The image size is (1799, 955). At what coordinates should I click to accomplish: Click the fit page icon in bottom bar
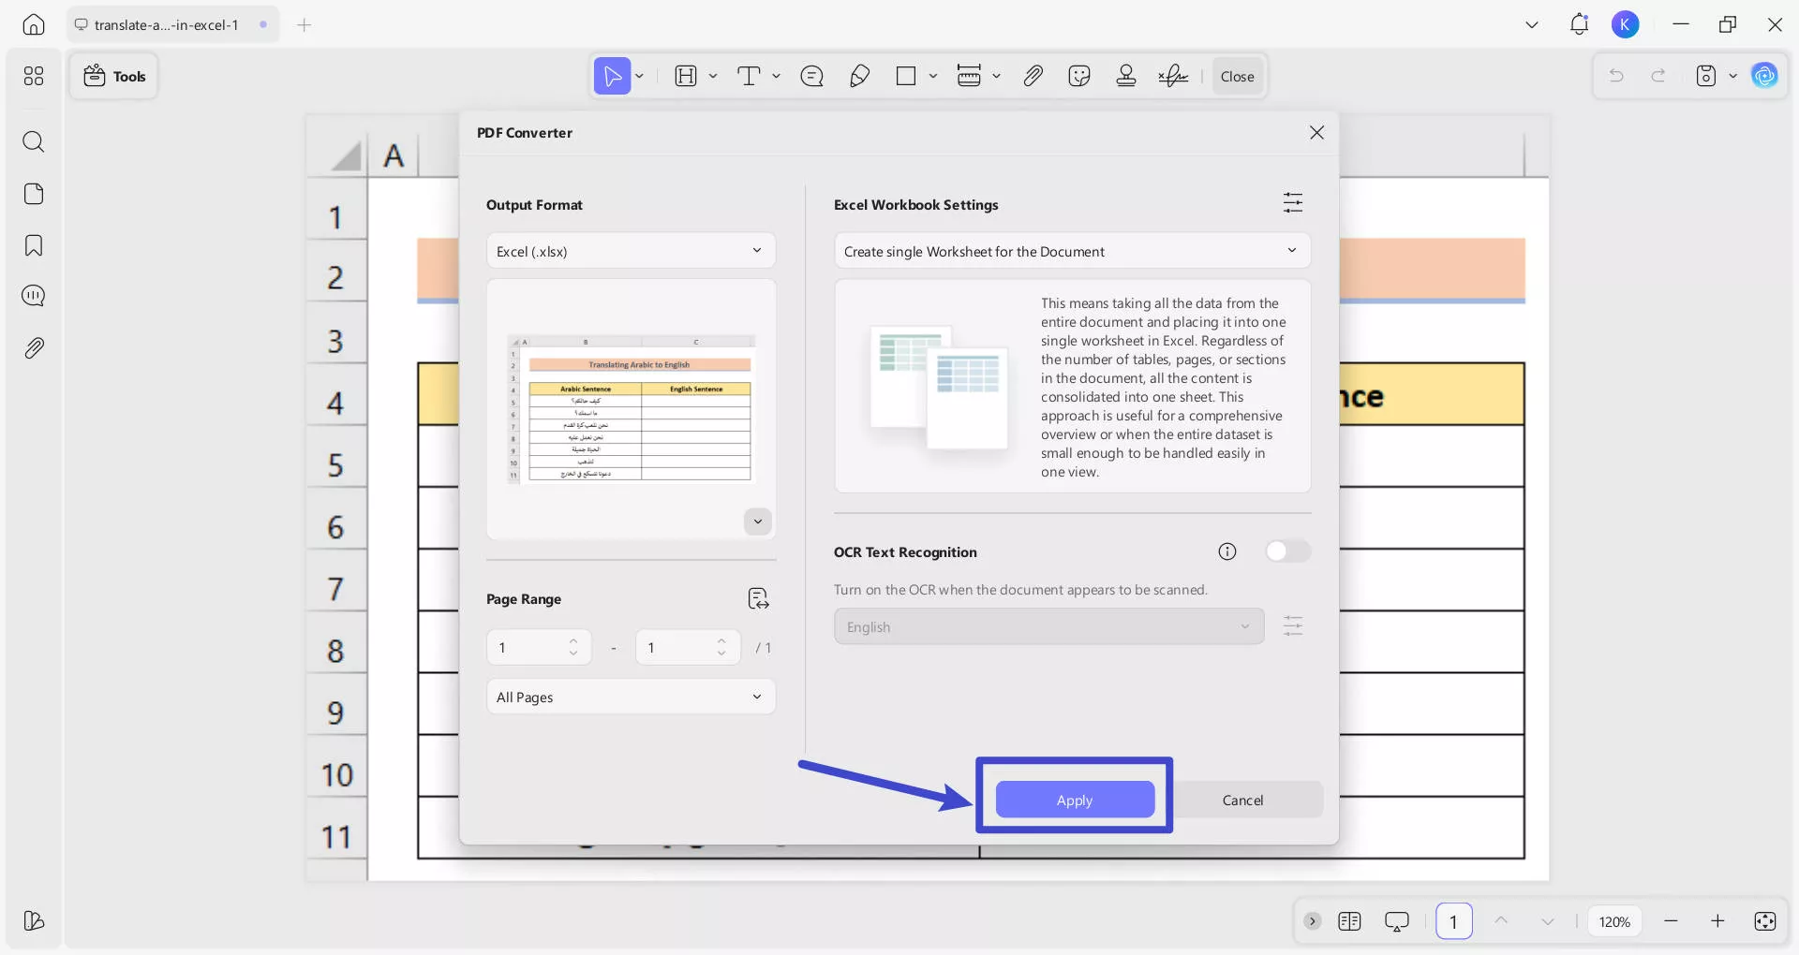[x=1764, y=921]
